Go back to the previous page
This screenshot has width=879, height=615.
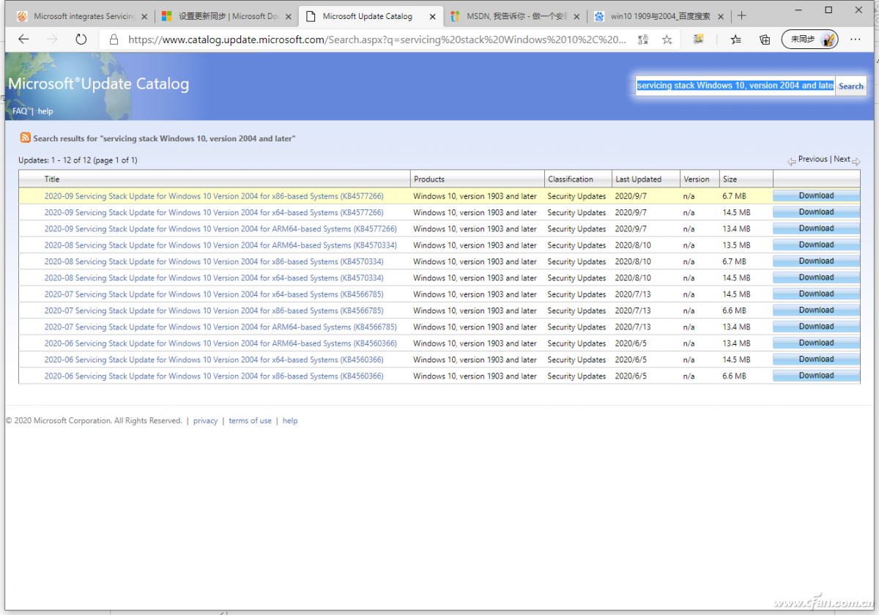tap(23, 40)
